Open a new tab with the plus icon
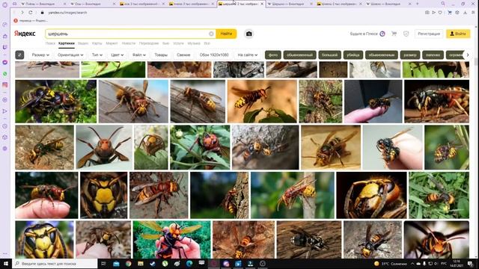The image size is (479, 269). [418, 4]
